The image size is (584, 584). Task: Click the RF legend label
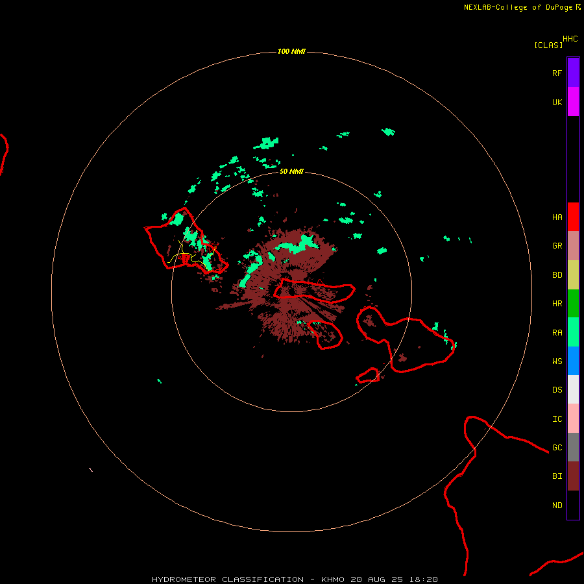557,73
